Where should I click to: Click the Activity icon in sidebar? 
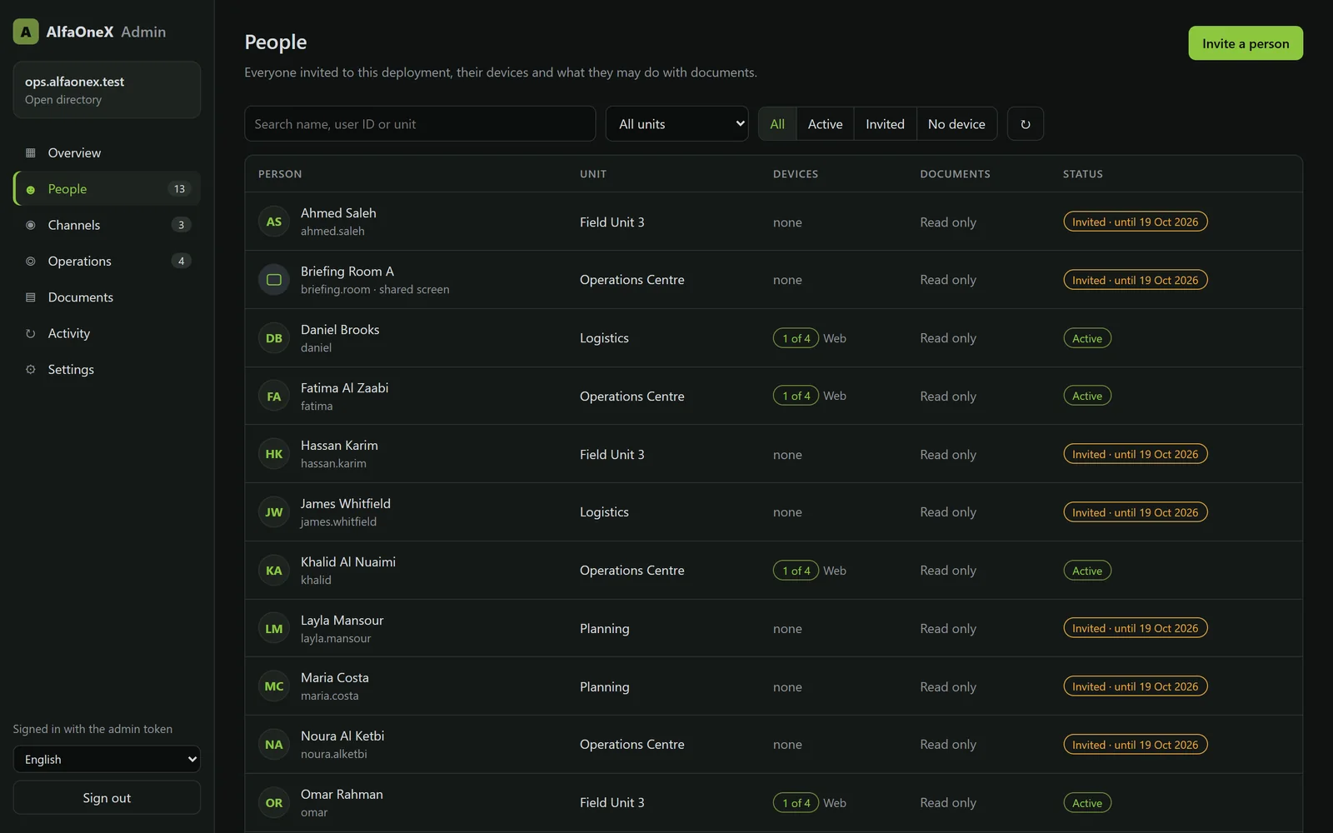[31, 333]
